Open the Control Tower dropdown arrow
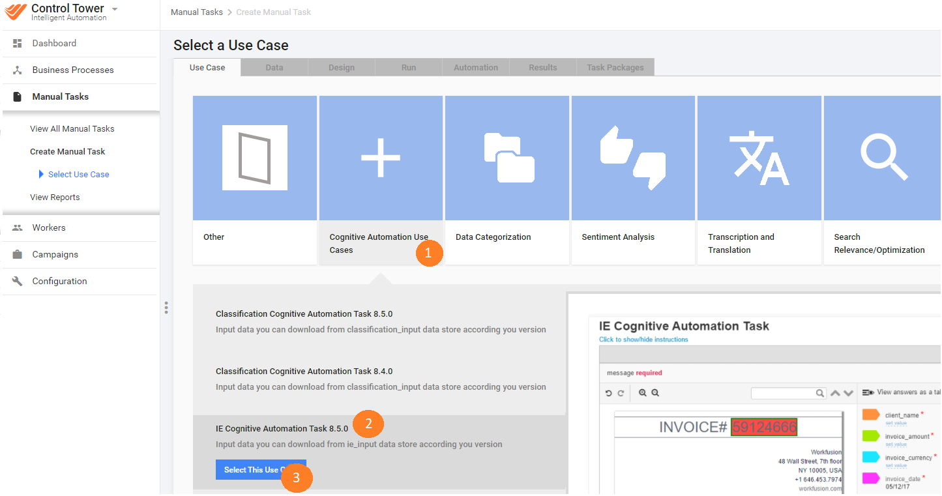 pyautogui.click(x=115, y=9)
